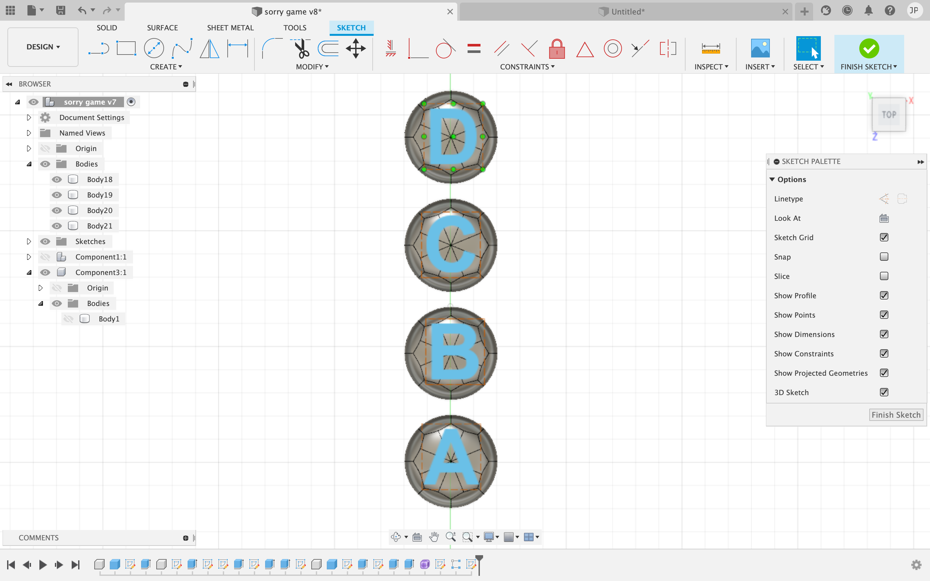Open a new design tab with plus
Viewport: 930px width, 581px height.
[x=804, y=11]
